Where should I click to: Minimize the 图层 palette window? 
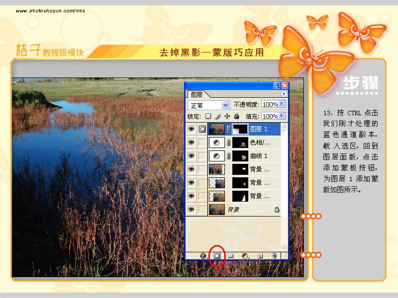pyautogui.click(x=277, y=85)
